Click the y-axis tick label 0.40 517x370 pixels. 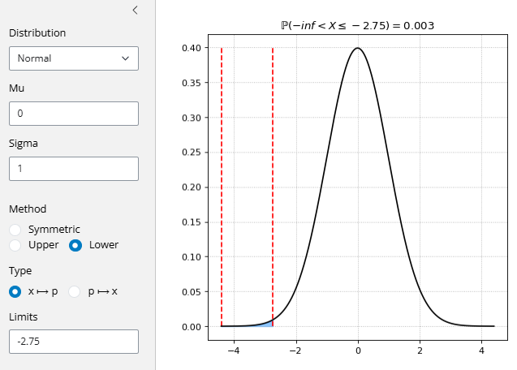192,48
